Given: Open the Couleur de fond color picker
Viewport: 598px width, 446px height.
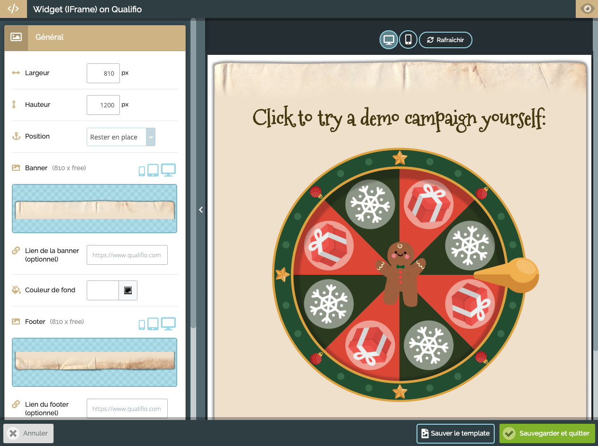Looking at the screenshot, I should (128, 290).
